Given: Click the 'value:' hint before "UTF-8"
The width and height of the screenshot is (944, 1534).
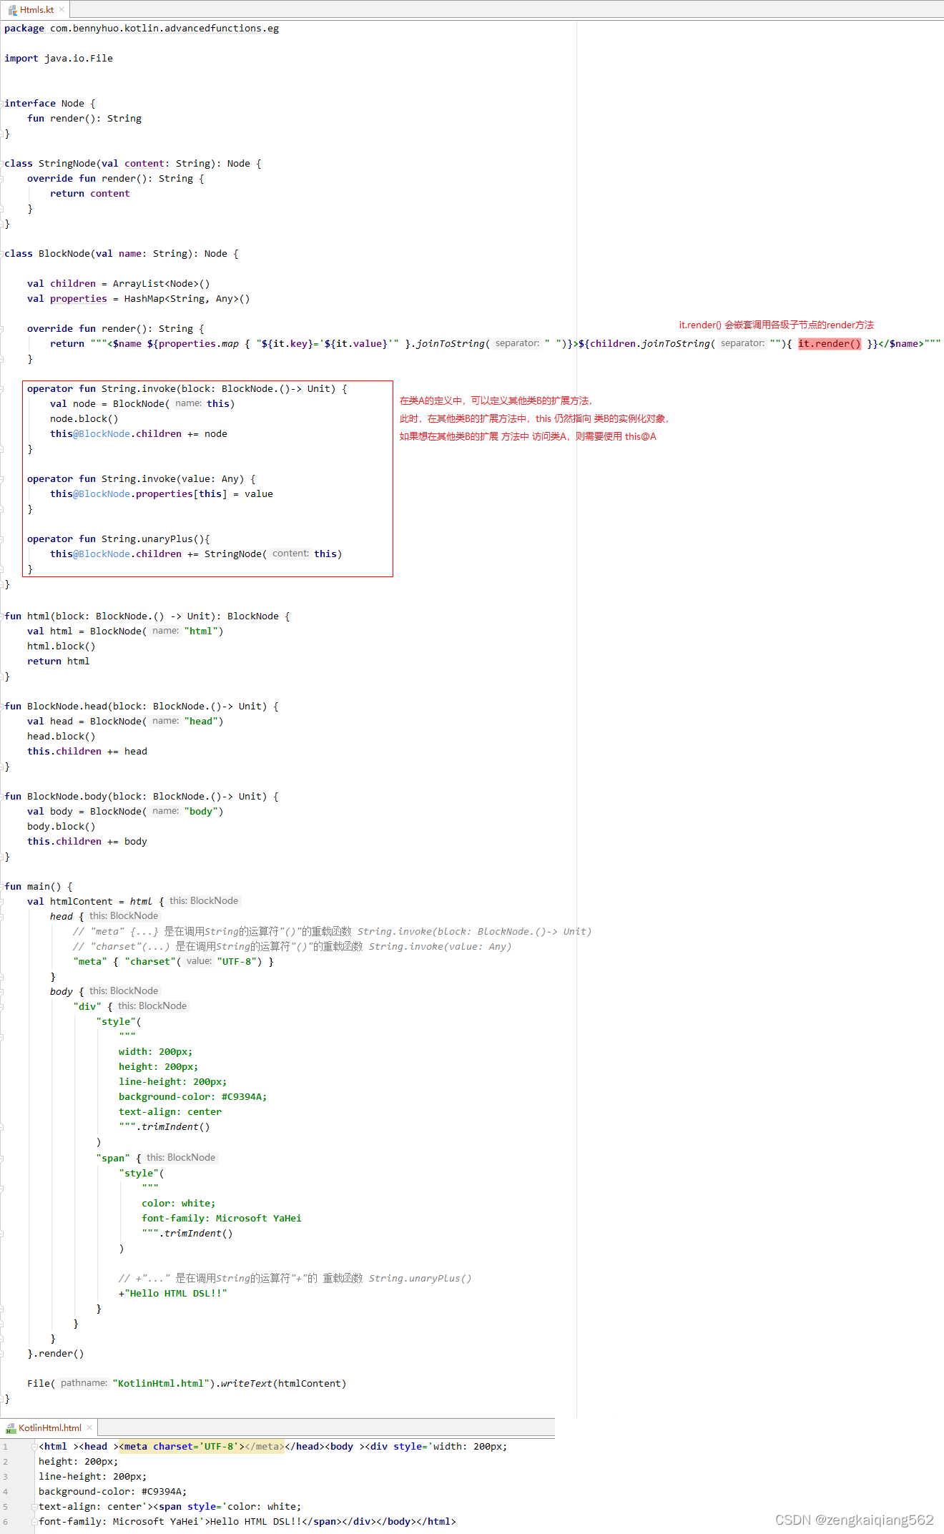Looking at the screenshot, I should point(199,961).
